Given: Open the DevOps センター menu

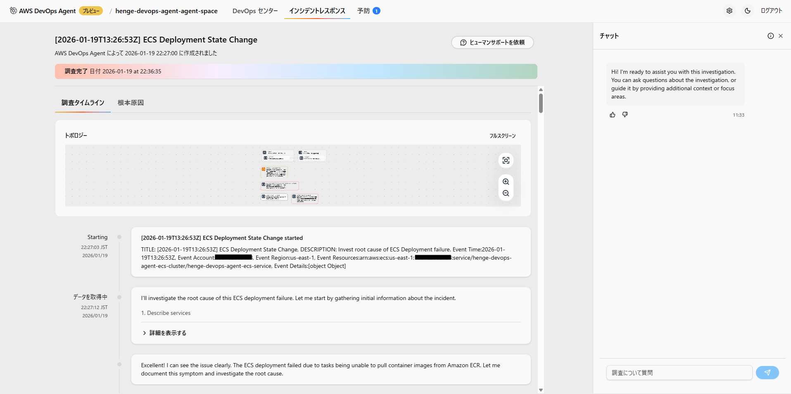Looking at the screenshot, I should point(255,11).
